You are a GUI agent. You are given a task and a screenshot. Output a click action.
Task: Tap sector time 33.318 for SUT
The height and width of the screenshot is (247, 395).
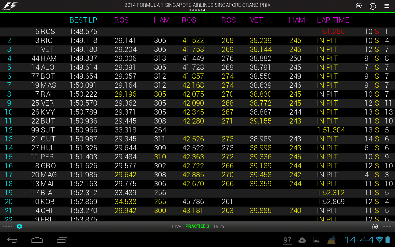click(125, 130)
